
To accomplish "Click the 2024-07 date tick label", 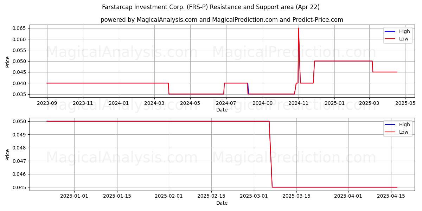I will 226,103.
